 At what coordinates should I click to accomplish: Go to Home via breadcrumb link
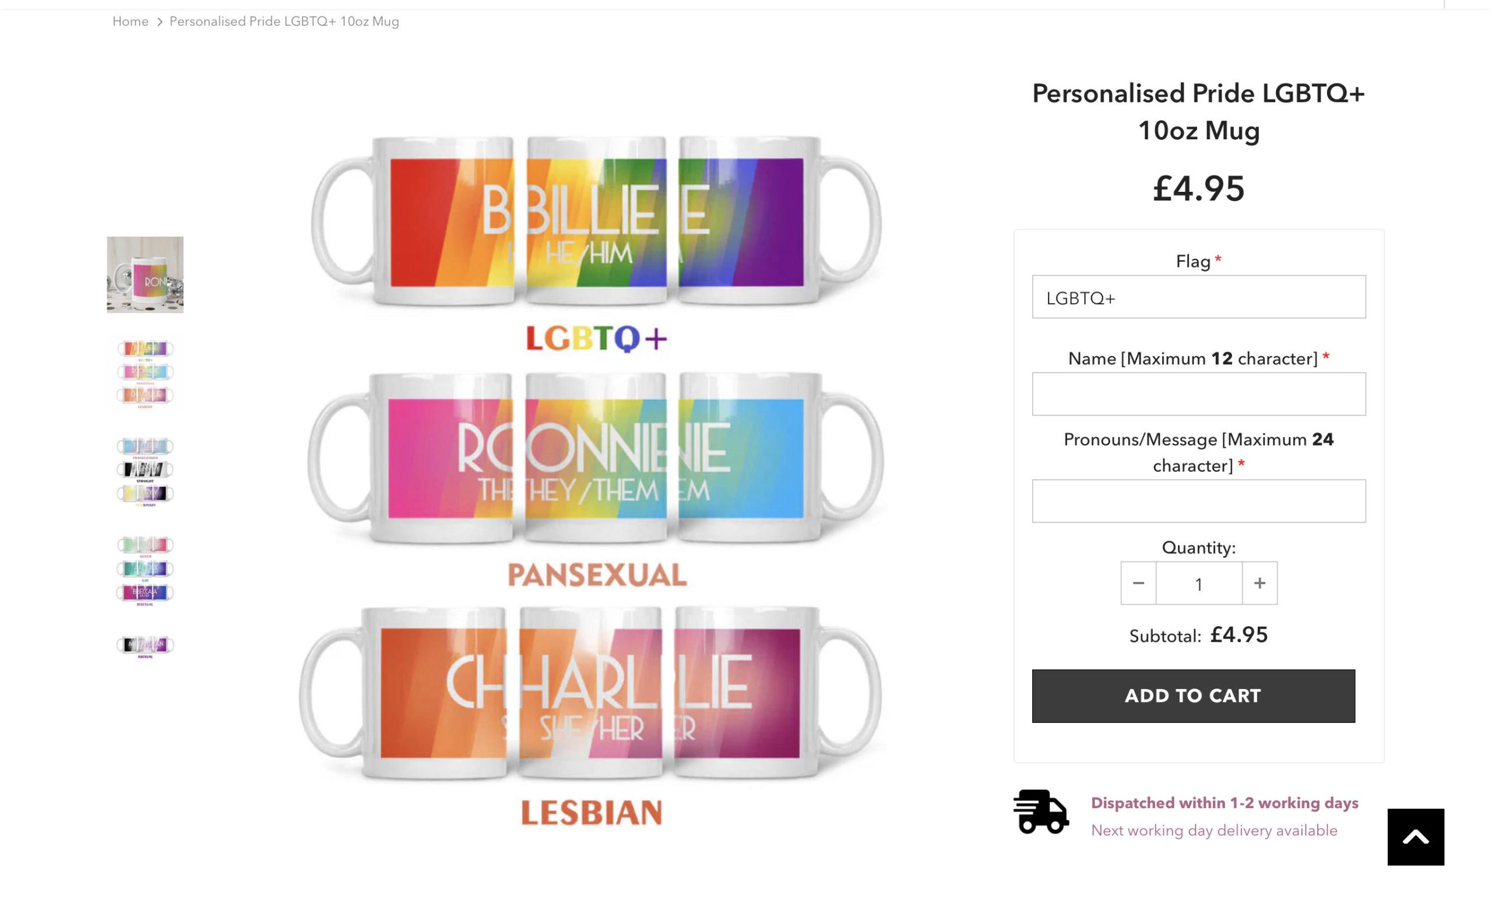tap(130, 22)
